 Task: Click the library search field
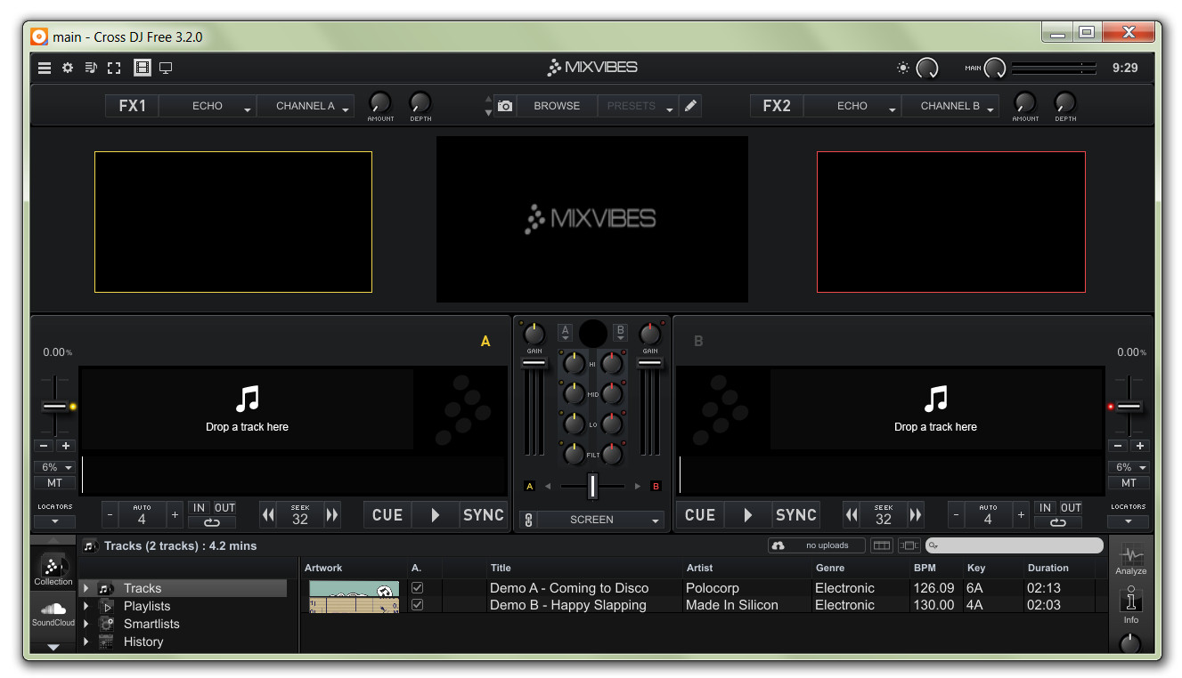[1014, 545]
